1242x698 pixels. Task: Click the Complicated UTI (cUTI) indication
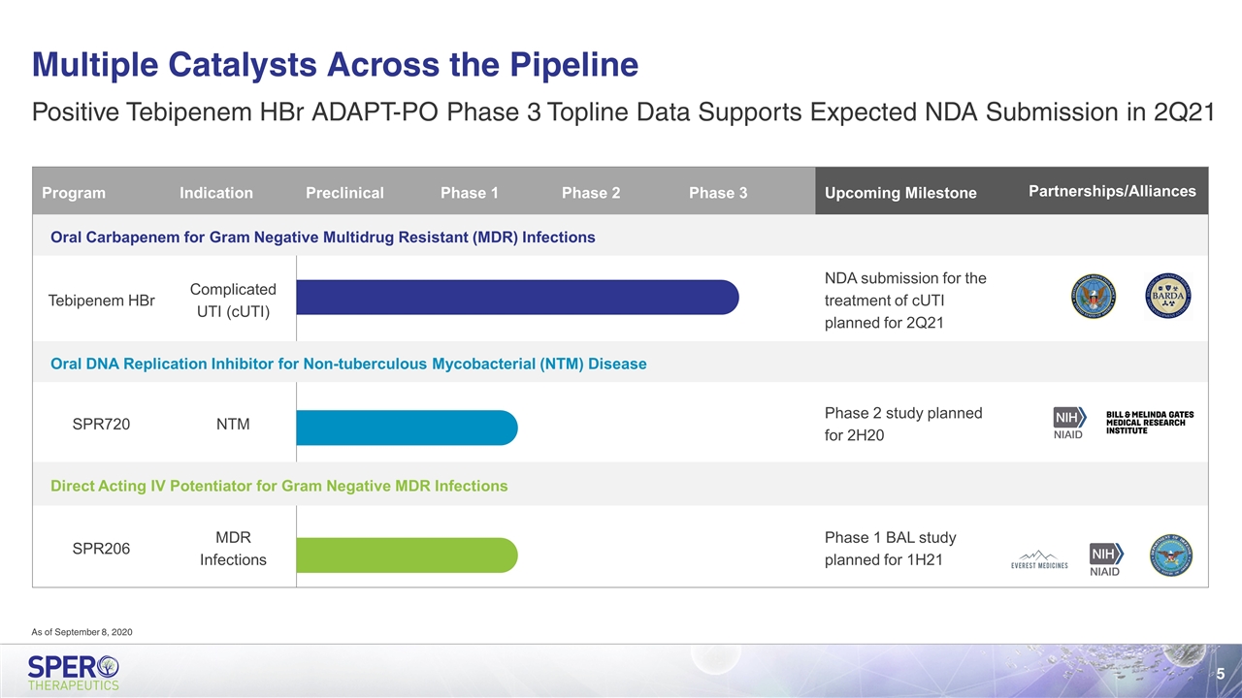(233, 300)
